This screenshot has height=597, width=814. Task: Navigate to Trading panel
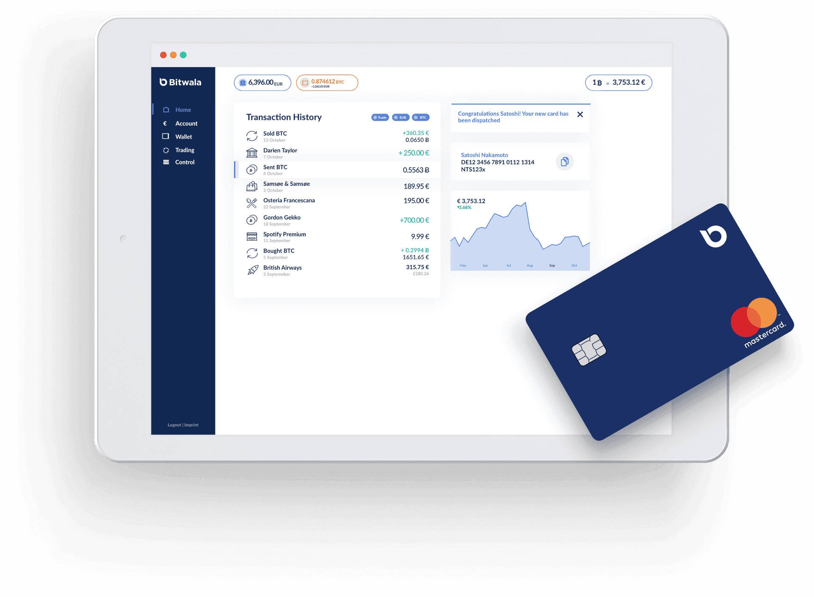[183, 149]
